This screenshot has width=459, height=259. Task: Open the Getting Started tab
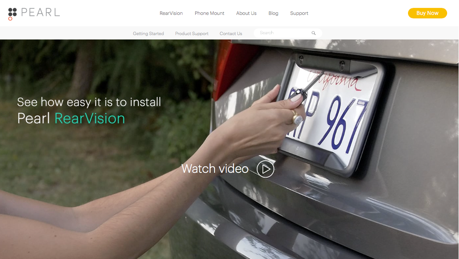tap(148, 34)
